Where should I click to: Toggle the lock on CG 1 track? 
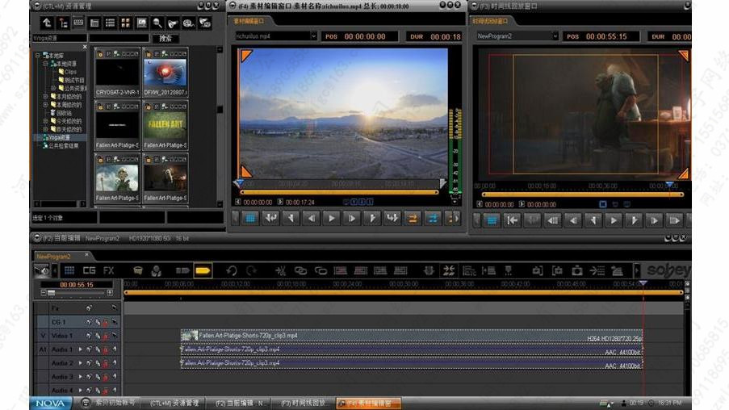click(105, 322)
